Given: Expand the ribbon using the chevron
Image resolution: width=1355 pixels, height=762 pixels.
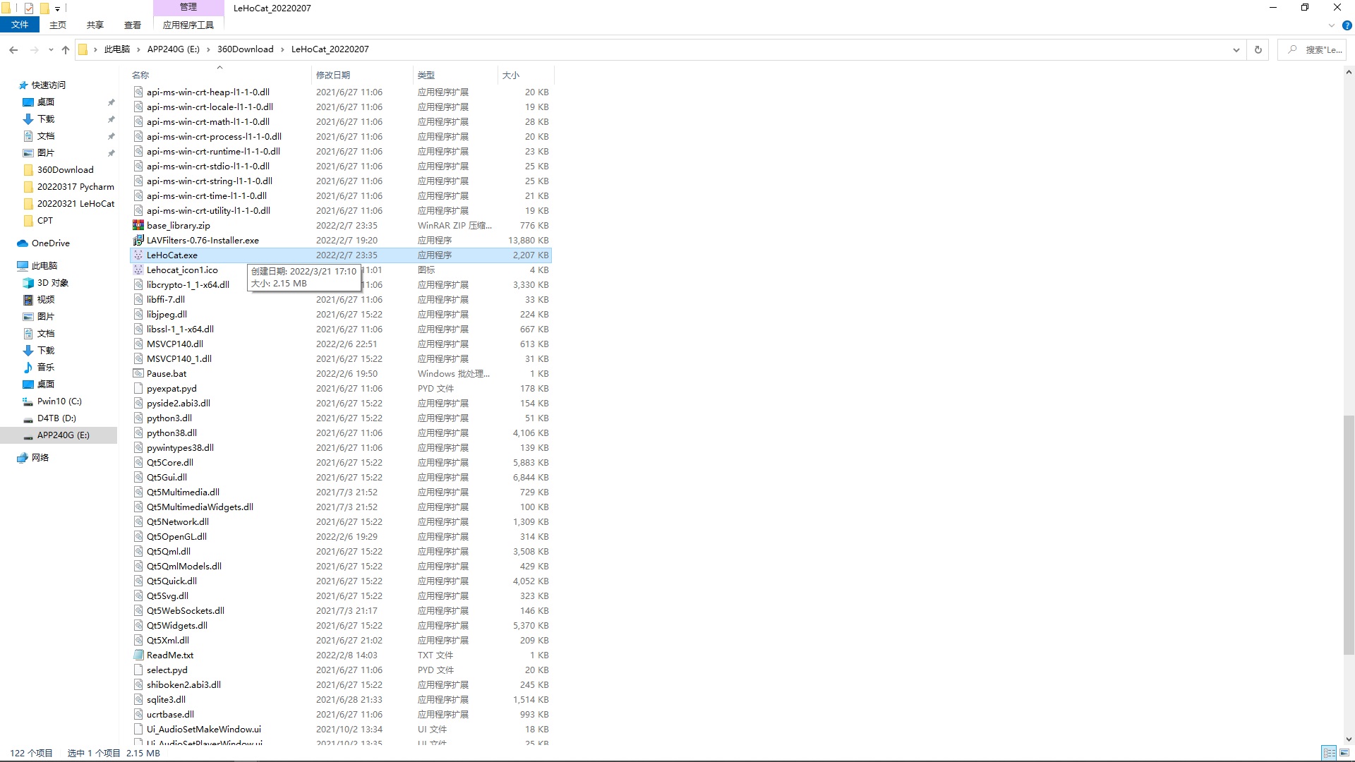Looking at the screenshot, I should click(1332, 25).
